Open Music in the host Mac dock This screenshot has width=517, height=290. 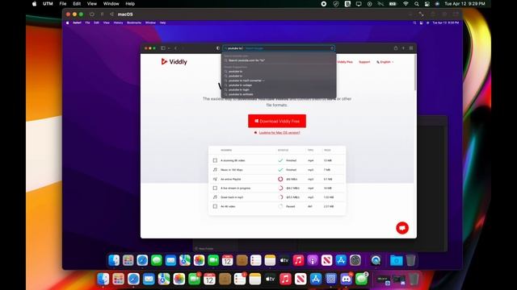pos(285,280)
